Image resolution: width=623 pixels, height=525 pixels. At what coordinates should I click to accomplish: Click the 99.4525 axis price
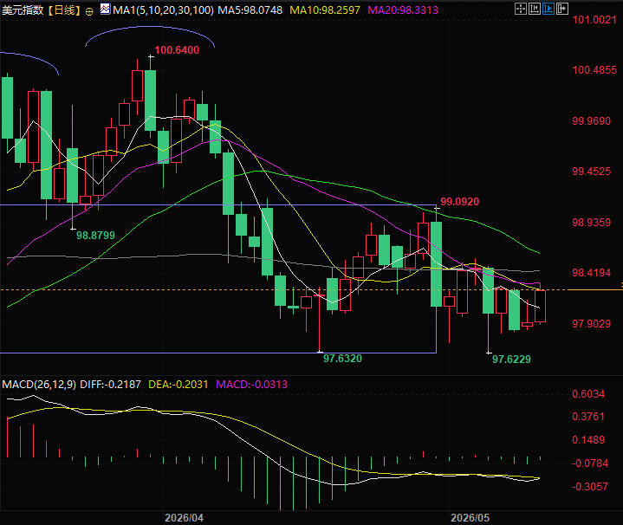[591, 172]
